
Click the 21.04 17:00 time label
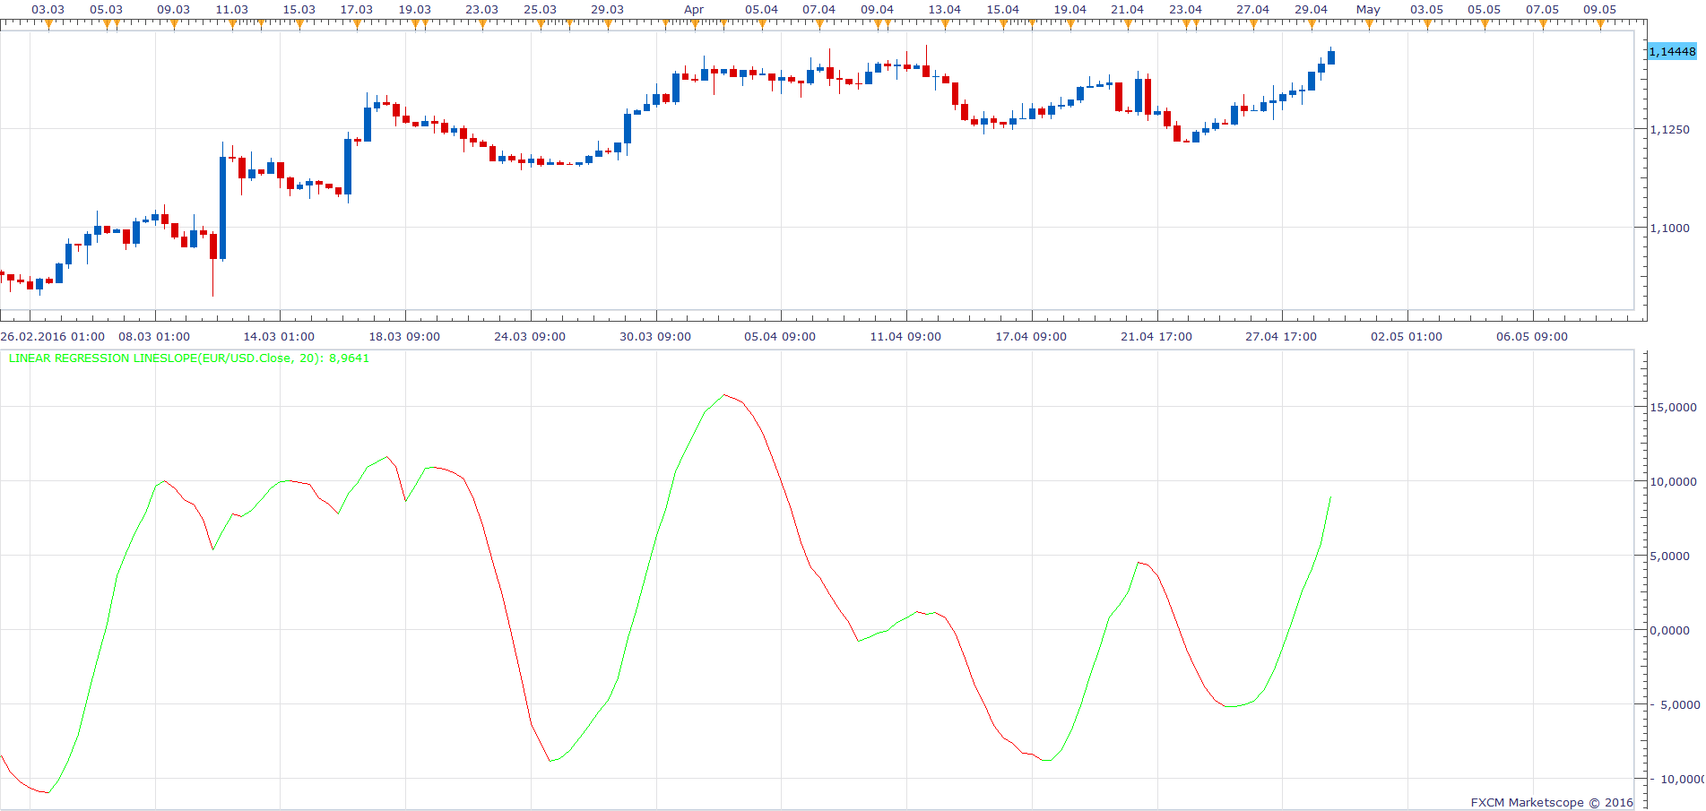click(x=1156, y=336)
